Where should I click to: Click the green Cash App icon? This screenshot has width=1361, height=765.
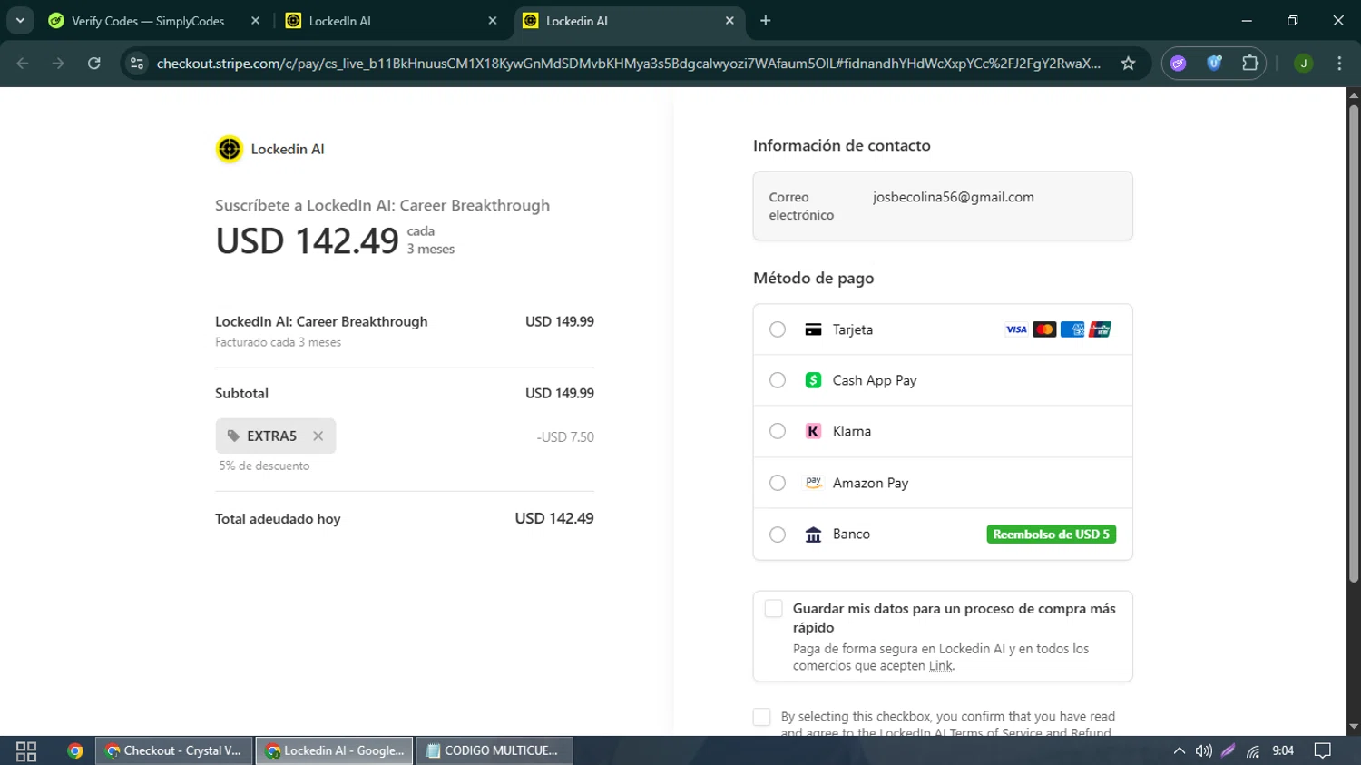tap(813, 380)
